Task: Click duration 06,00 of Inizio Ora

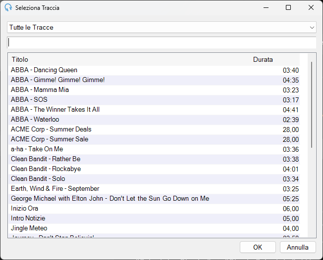Action: click(291, 209)
